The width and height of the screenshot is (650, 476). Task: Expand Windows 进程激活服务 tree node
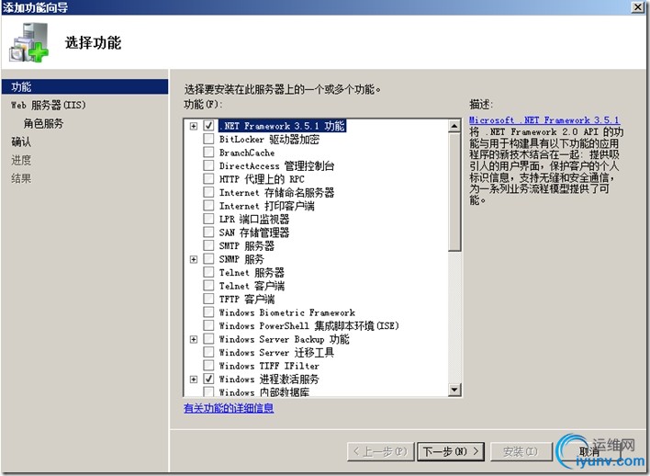(x=193, y=379)
